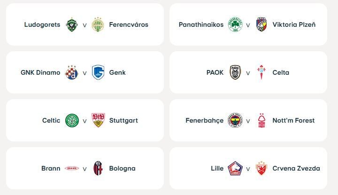Image resolution: width=338 pixels, height=195 pixels.
Task: Select the GNK Dinamo checkered crest
Action: pyautogui.click(x=72, y=73)
